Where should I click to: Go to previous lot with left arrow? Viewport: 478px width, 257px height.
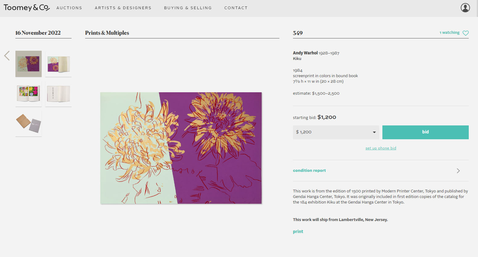[x=7, y=56]
